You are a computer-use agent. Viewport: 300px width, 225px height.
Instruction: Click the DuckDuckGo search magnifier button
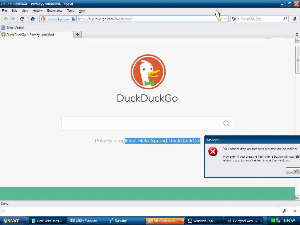226,123
